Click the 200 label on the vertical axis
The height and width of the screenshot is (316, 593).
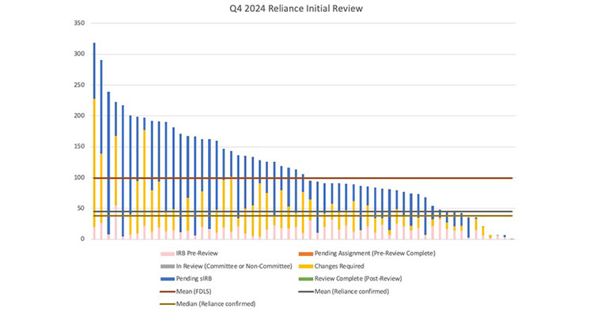click(78, 116)
